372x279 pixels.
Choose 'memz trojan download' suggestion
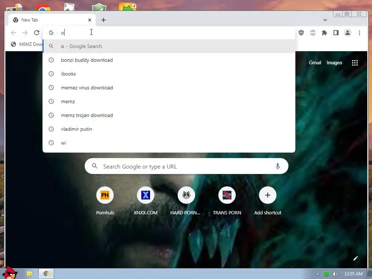[x=169, y=115]
